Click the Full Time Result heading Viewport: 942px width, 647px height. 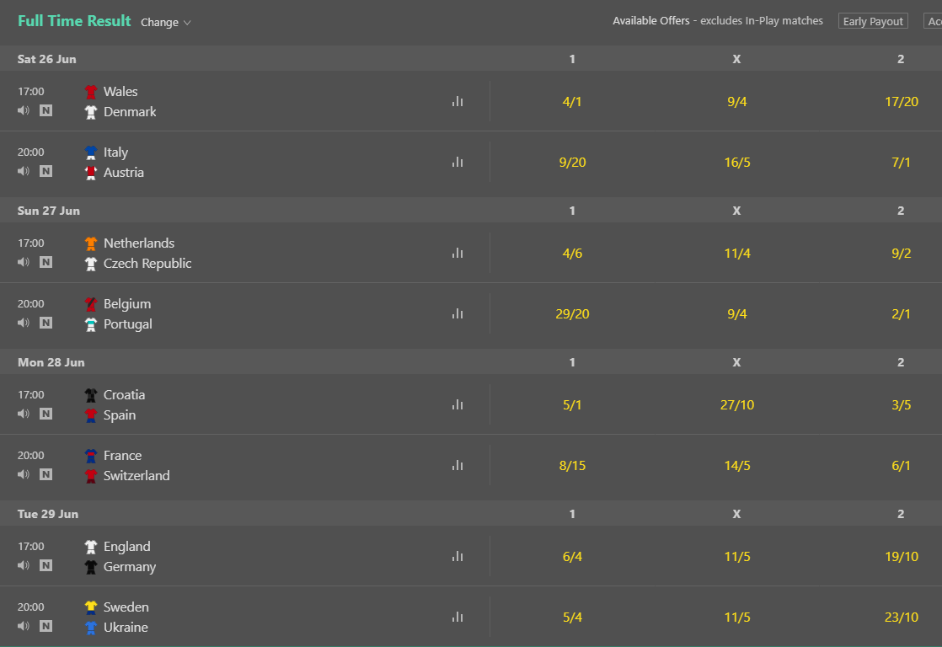pyautogui.click(x=74, y=21)
